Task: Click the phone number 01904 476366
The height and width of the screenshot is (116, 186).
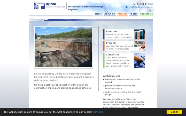Action: click(145, 4)
